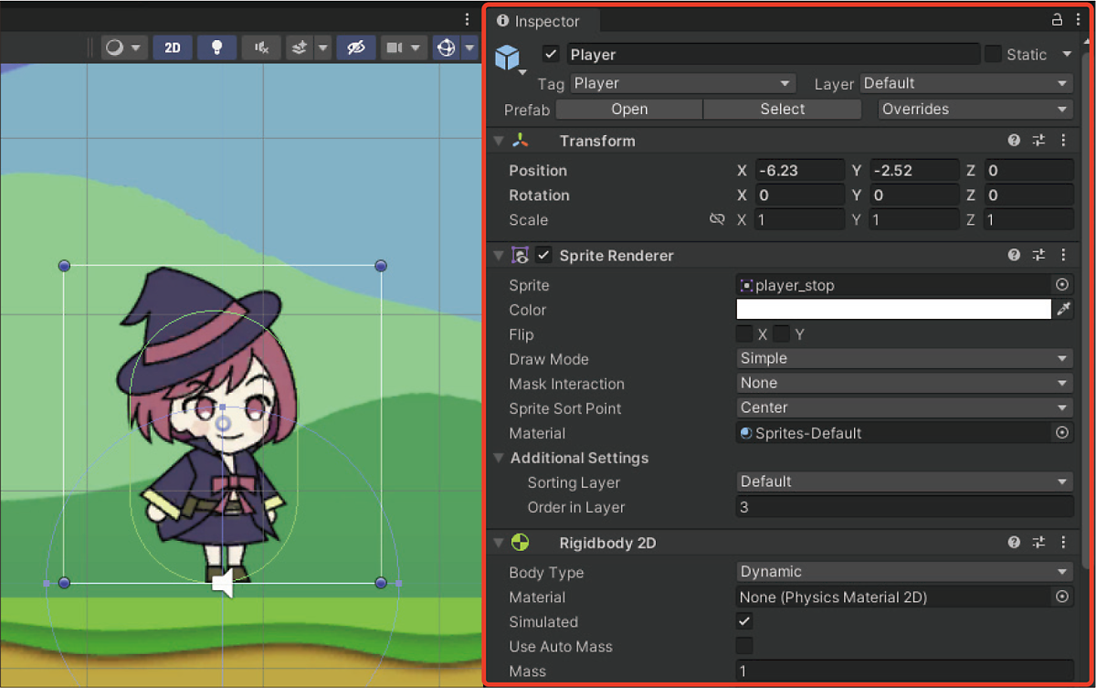The image size is (1096, 688).
Task: Click the prefab Select button
Action: tap(783, 109)
